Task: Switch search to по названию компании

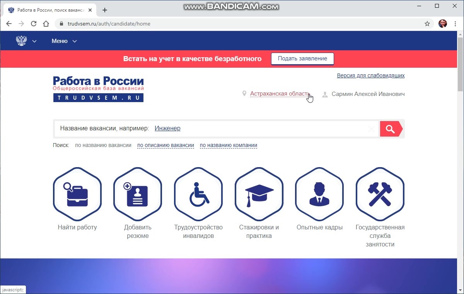Action: click(229, 145)
